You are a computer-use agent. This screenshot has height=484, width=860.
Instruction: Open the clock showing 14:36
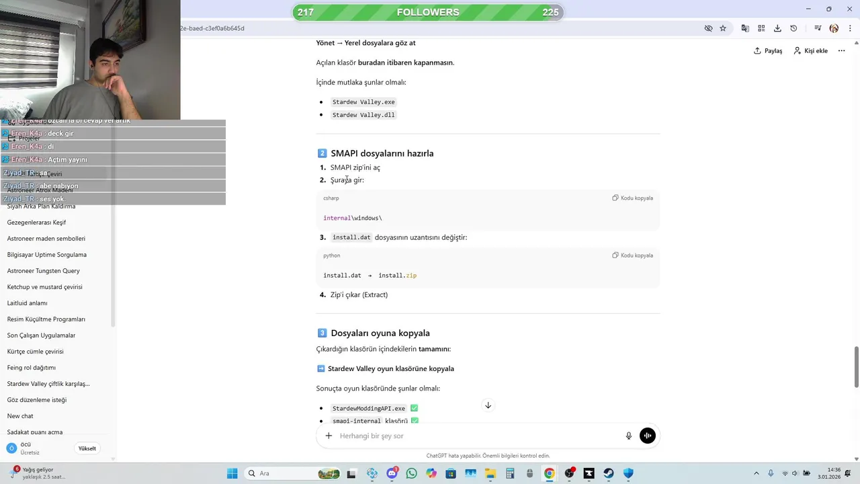(x=830, y=473)
